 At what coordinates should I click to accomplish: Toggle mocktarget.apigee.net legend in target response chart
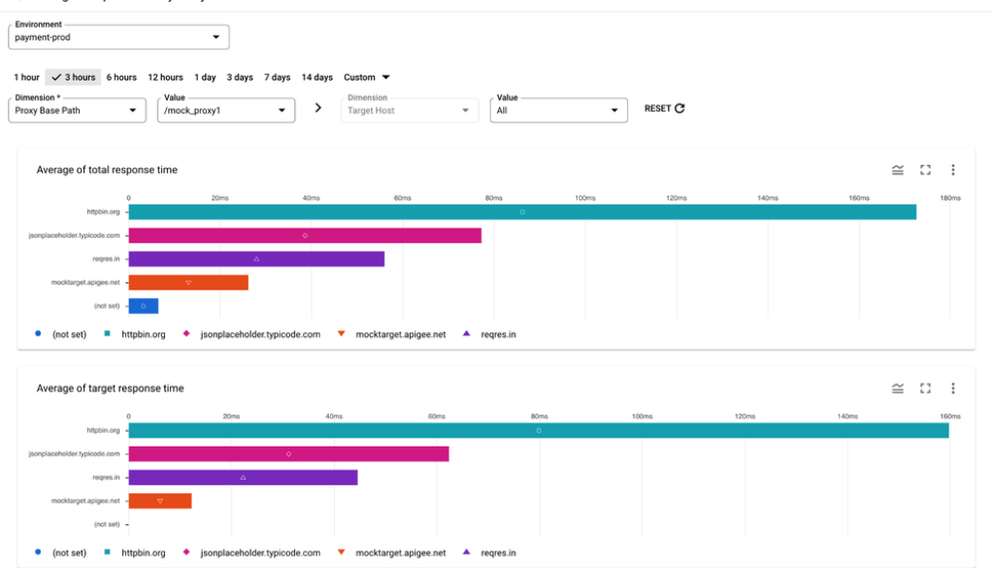[400, 552]
